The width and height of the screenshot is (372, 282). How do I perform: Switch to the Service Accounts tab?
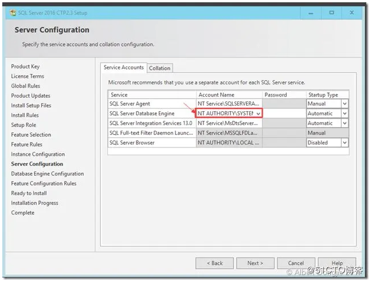[124, 68]
